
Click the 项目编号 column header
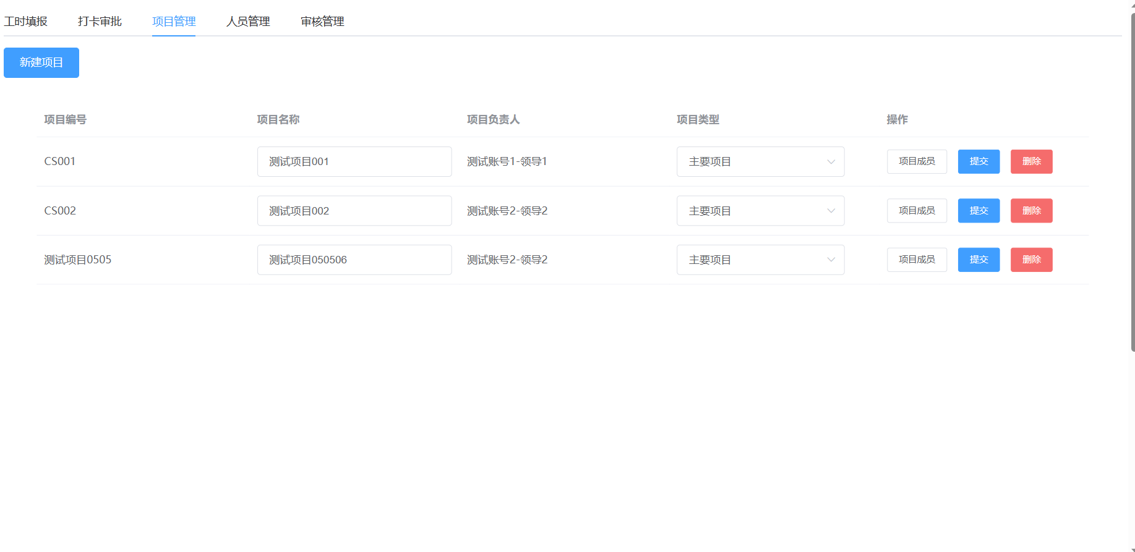(65, 119)
